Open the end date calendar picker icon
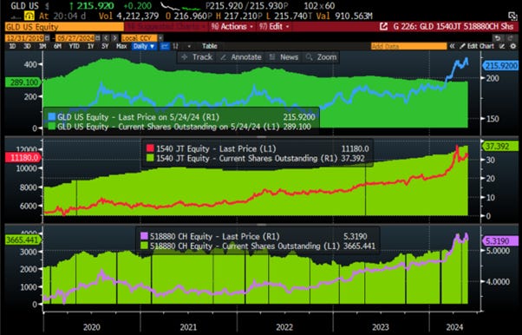522x335 pixels. click(x=97, y=38)
